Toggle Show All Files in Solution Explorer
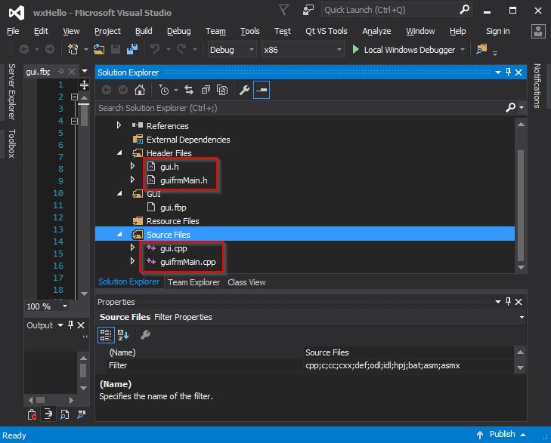The width and height of the screenshot is (551, 443). coord(222,90)
